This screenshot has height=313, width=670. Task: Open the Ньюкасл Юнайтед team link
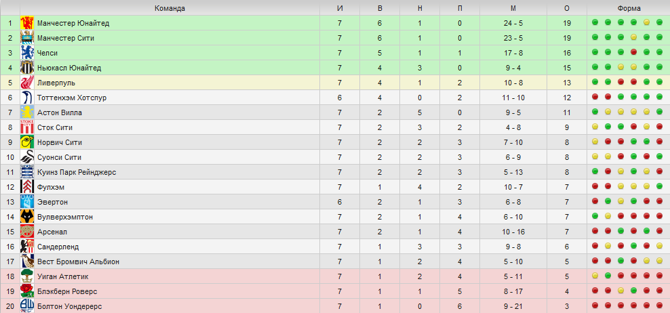(x=69, y=68)
